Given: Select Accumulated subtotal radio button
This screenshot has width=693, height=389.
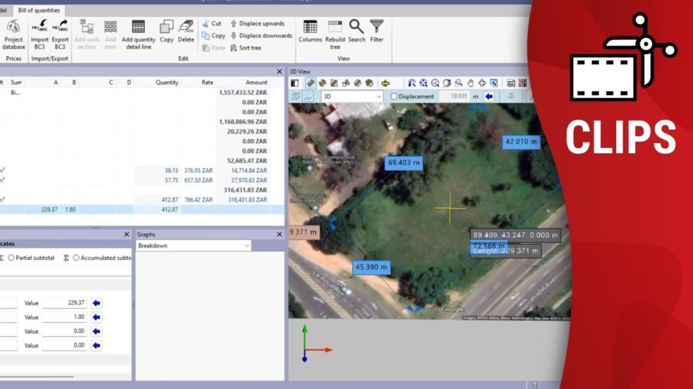Looking at the screenshot, I should tap(76, 258).
